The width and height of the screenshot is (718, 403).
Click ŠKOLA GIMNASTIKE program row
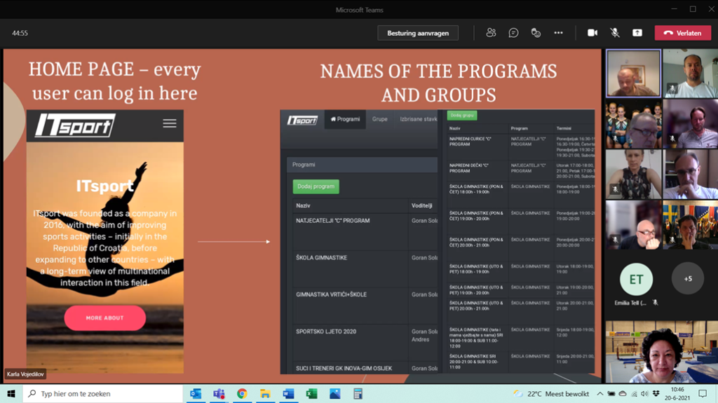[365, 268]
